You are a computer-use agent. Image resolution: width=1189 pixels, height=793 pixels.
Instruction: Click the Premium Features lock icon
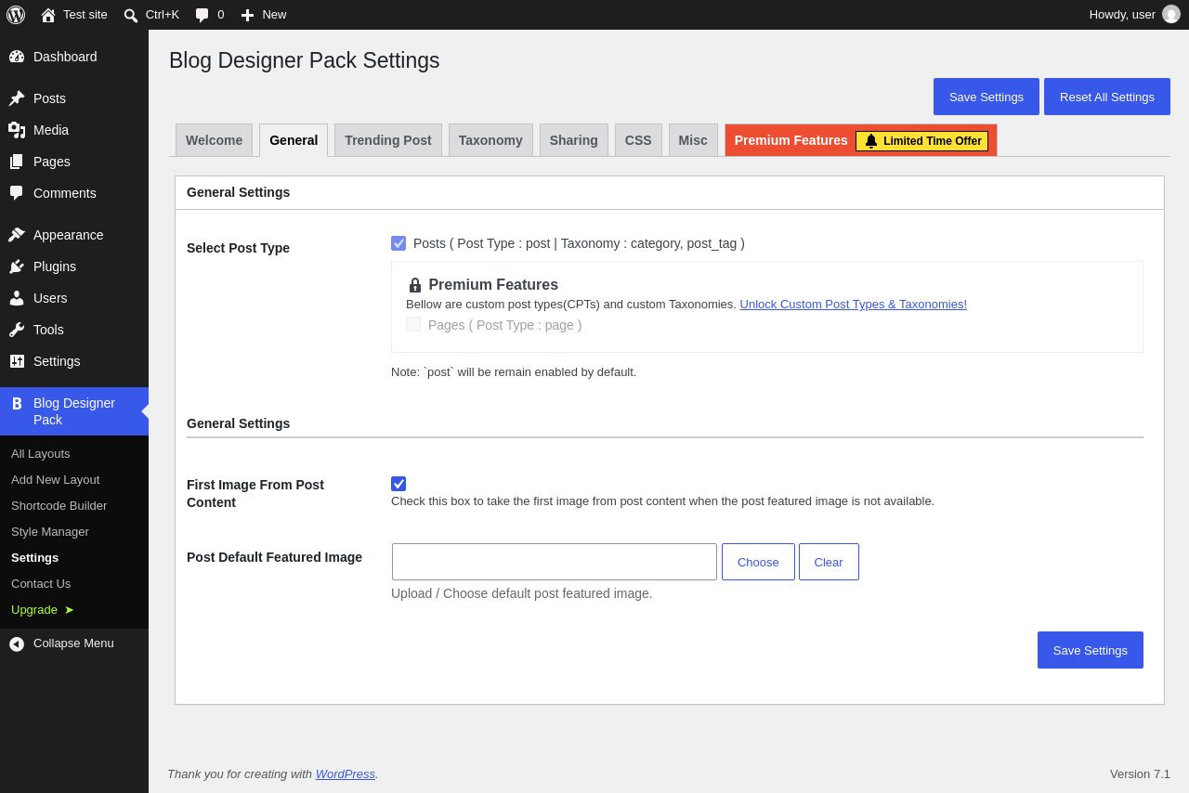coord(415,285)
